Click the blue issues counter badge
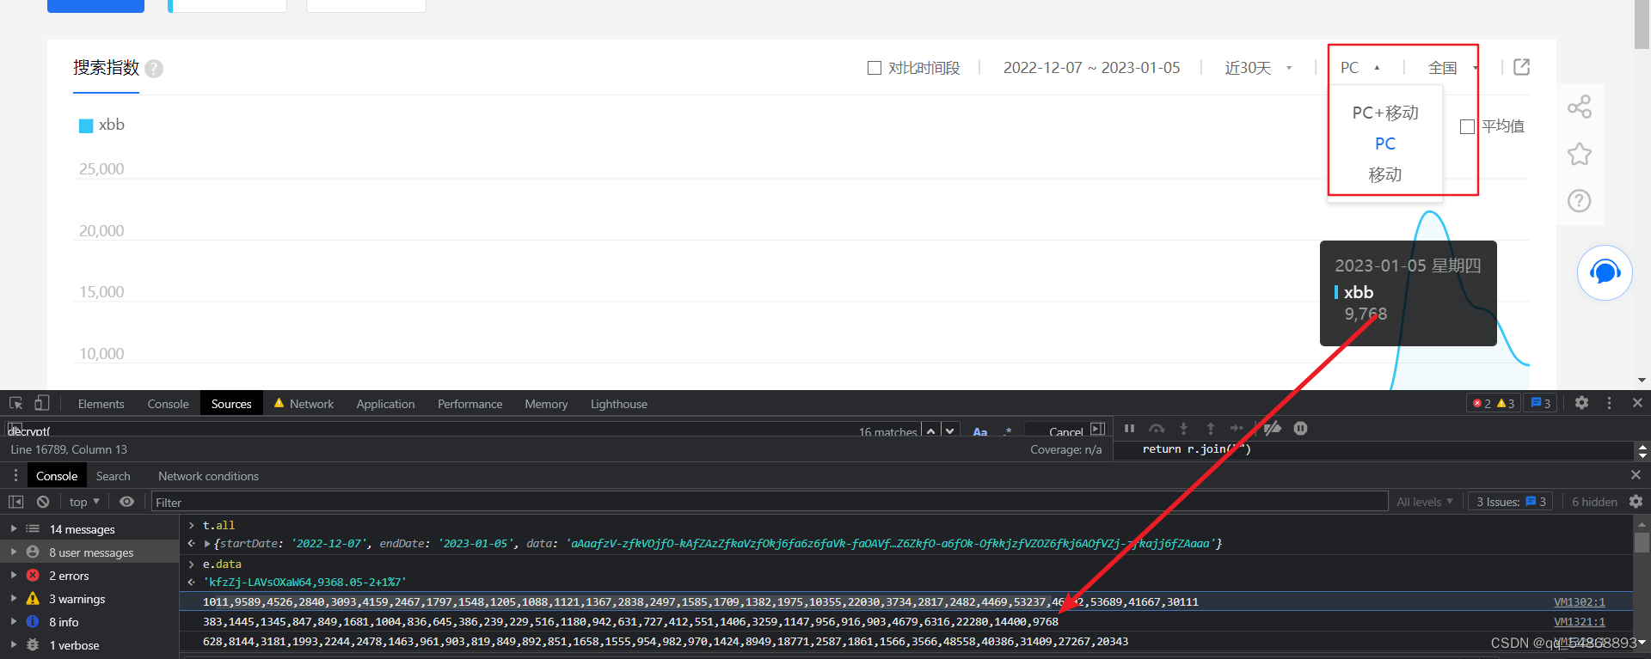The height and width of the screenshot is (659, 1651). click(1540, 403)
